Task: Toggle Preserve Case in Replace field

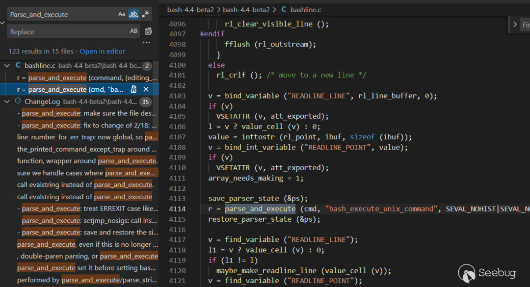Action: (133, 31)
